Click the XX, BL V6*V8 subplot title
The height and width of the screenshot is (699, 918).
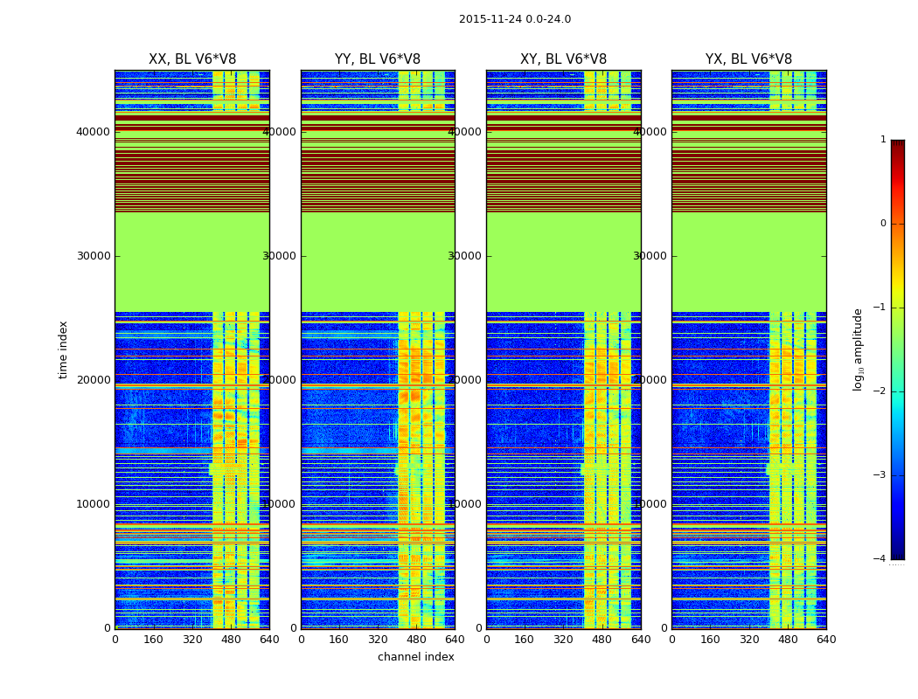[192, 59]
